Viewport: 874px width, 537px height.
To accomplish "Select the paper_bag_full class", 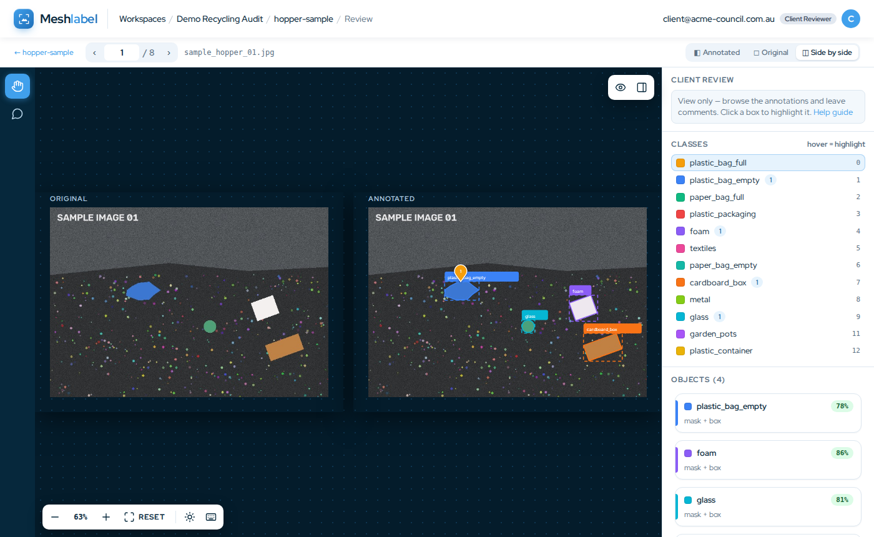I will click(768, 197).
